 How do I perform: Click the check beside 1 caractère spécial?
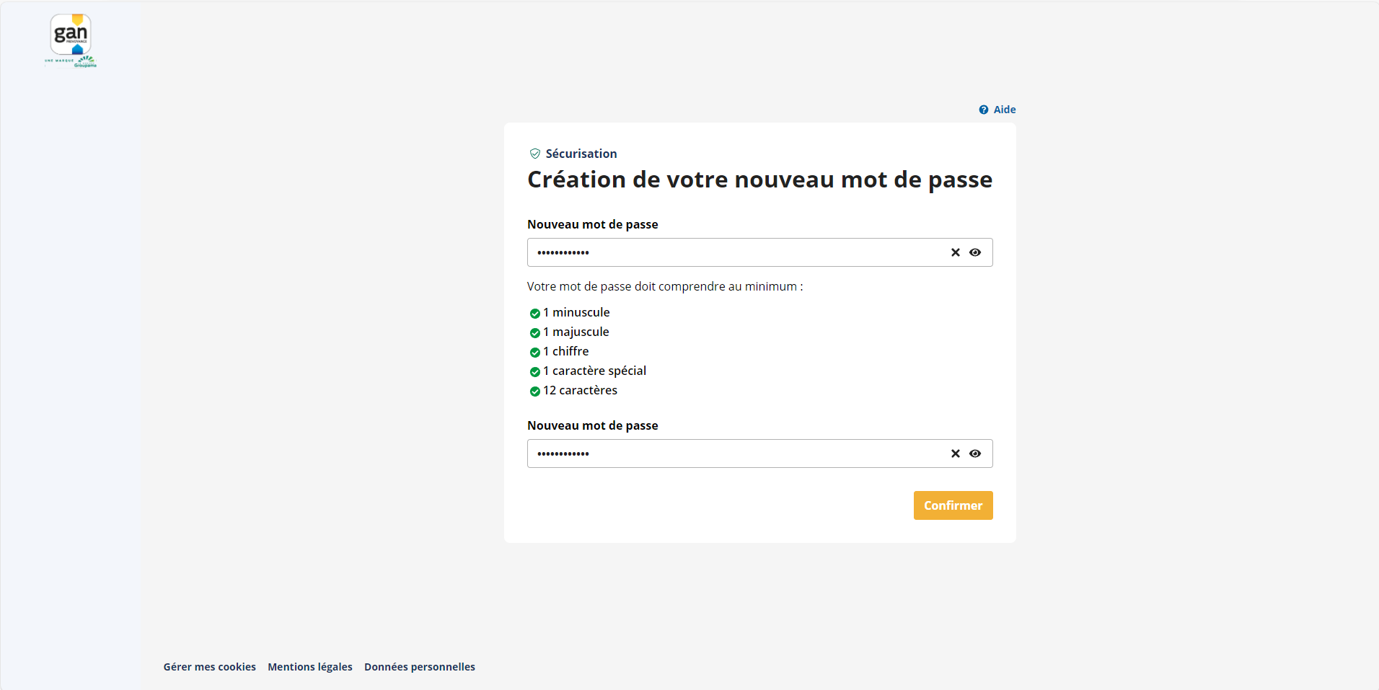[x=534, y=371]
